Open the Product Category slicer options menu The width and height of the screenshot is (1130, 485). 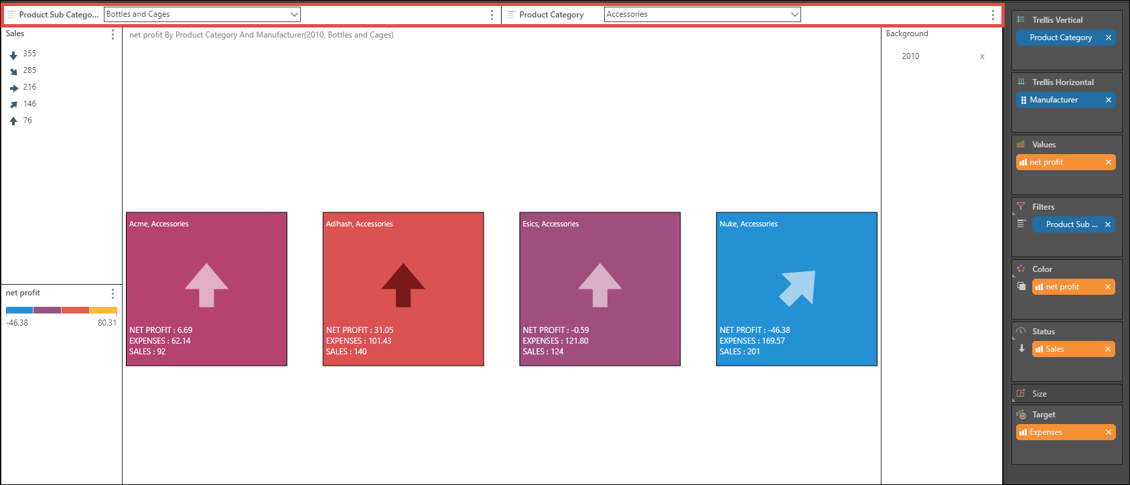click(x=993, y=15)
